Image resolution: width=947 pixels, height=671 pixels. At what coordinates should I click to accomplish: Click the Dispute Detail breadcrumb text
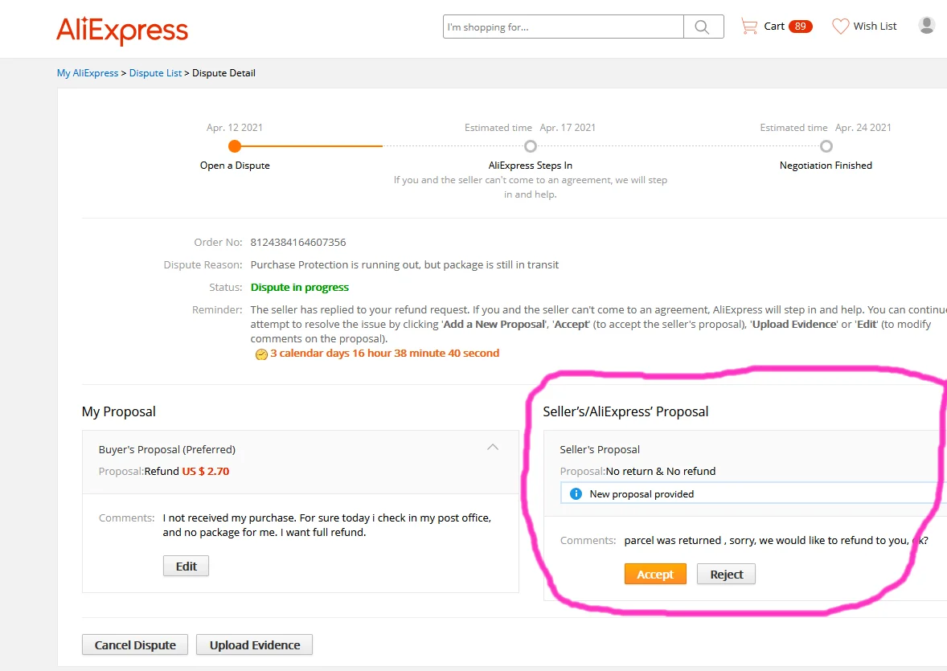click(x=224, y=73)
